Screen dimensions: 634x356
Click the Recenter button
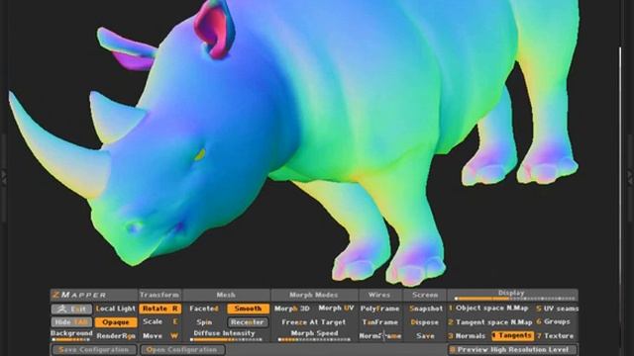tap(248, 322)
